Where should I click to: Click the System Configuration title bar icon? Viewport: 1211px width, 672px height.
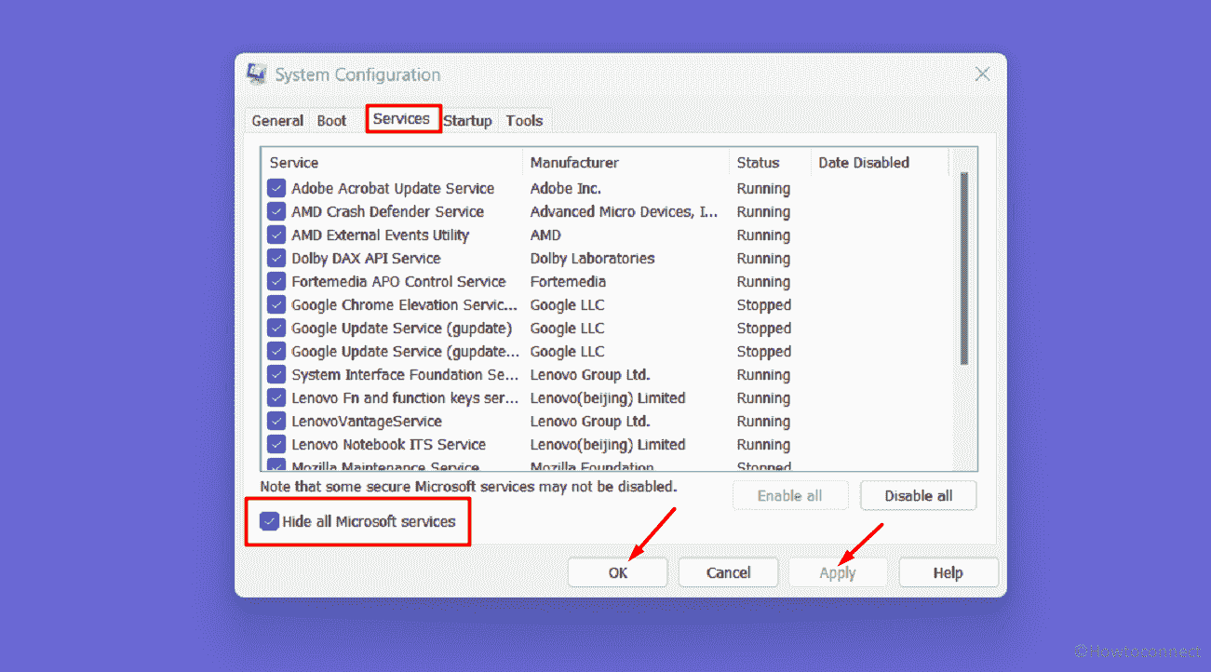tap(257, 74)
